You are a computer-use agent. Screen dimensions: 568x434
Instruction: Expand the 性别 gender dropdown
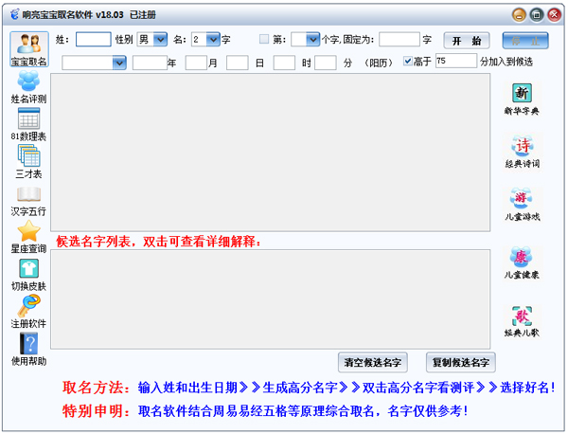pos(159,40)
